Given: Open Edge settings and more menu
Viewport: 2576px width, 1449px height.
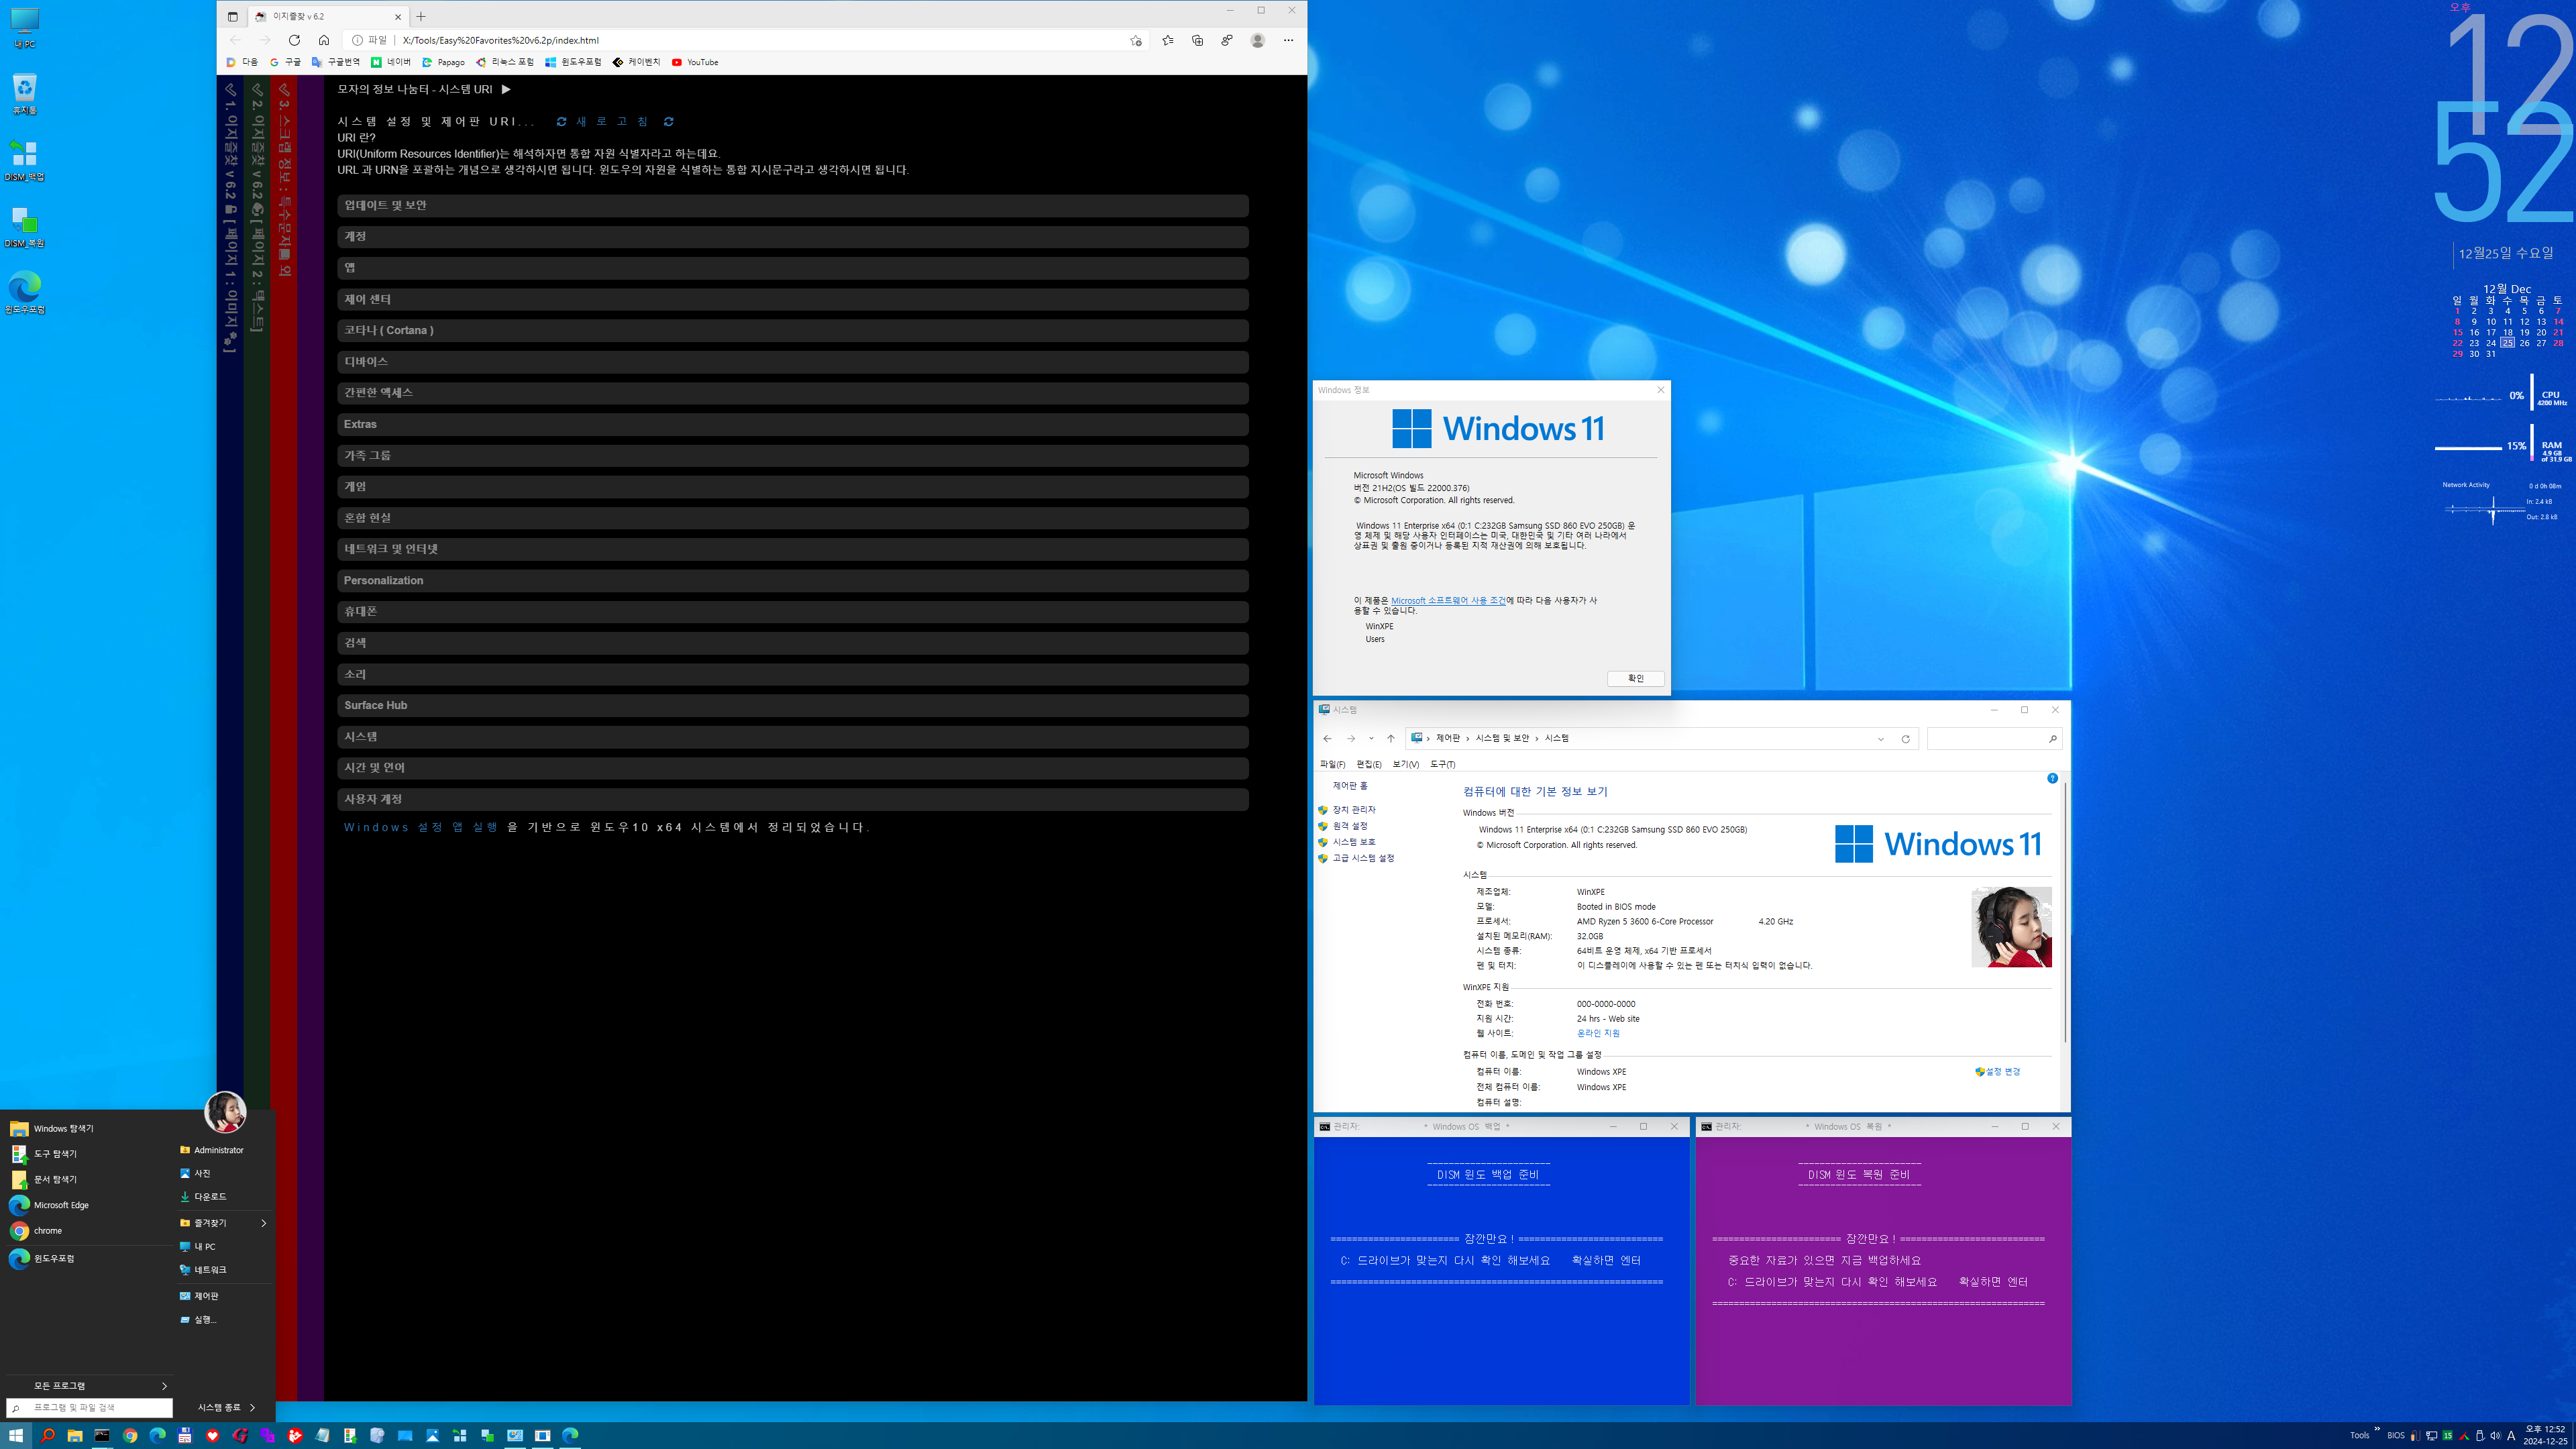Looking at the screenshot, I should (1288, 40).
